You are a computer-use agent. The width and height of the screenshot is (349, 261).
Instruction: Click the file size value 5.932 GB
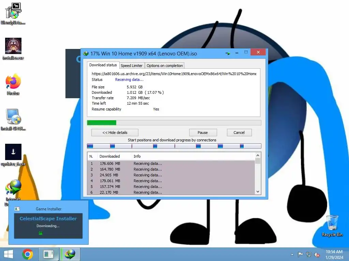click(135, 87)
